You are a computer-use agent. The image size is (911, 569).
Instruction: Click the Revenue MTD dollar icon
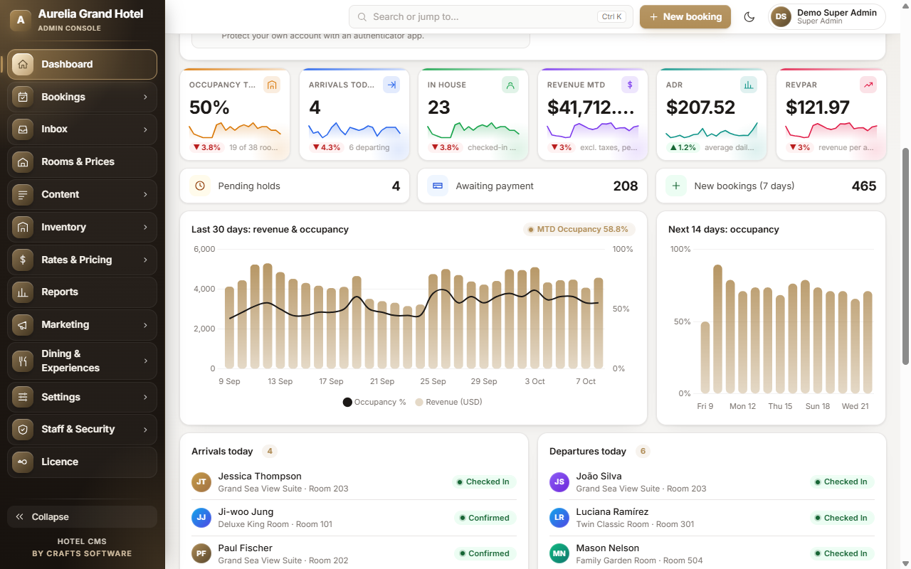630,85
